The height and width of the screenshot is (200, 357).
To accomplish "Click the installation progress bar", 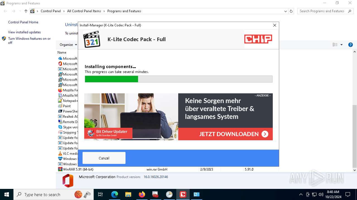I will pos(178,79).
